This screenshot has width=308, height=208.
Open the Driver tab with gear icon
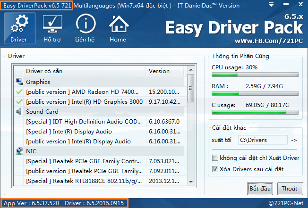tap(20, 28)
